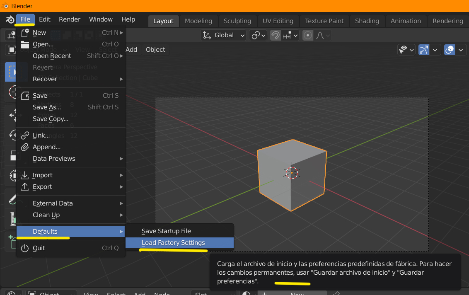
Task: Toggle the show gizmo button
Action: click(x=423, y=50)
